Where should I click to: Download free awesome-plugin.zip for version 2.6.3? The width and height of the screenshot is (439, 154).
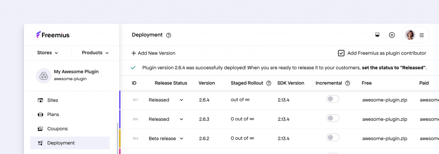[x=385, y=119]
